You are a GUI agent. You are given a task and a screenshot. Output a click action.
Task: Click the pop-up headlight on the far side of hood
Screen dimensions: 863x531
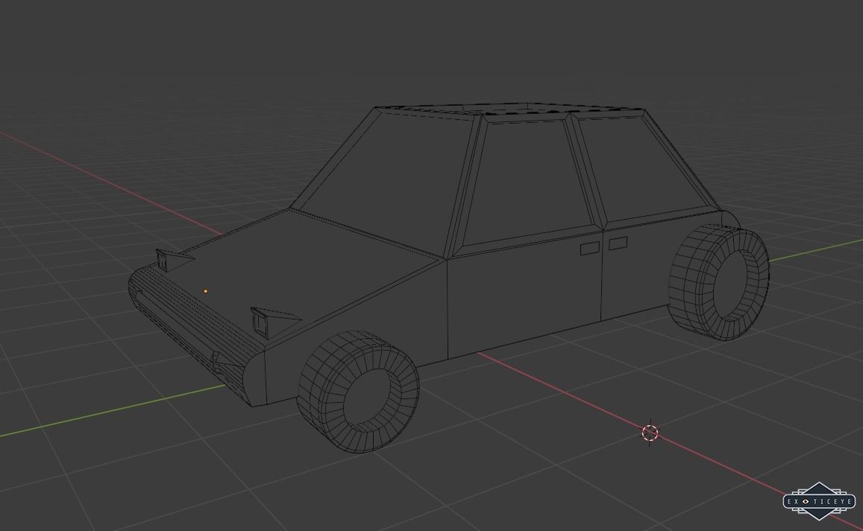174,259
